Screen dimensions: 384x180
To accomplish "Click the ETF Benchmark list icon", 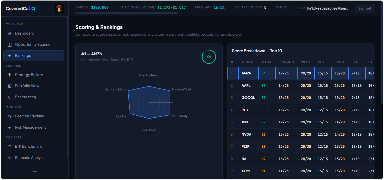I will tap(10, 147).
